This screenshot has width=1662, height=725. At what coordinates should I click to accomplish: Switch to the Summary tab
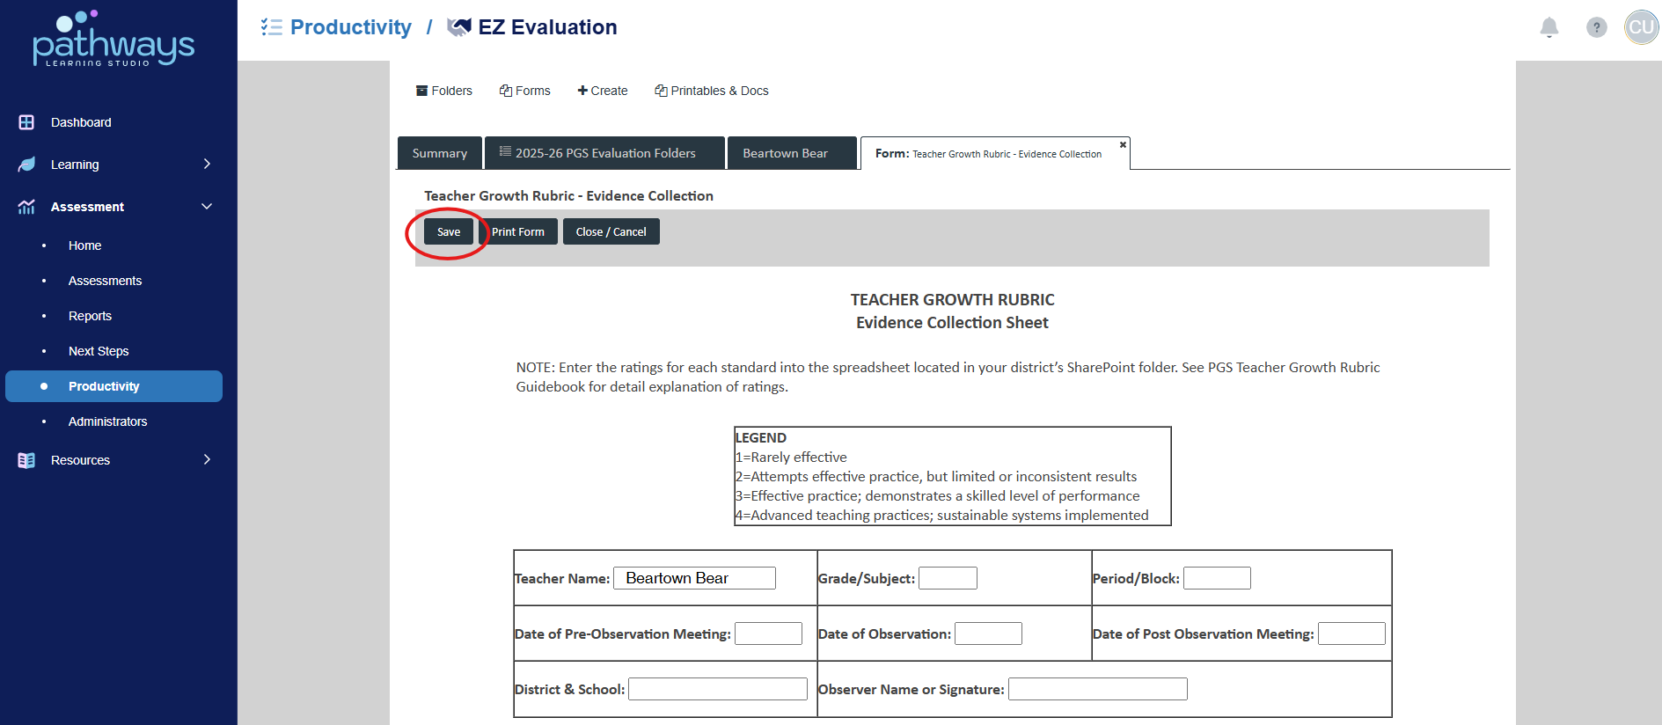(x=440, y=153)
